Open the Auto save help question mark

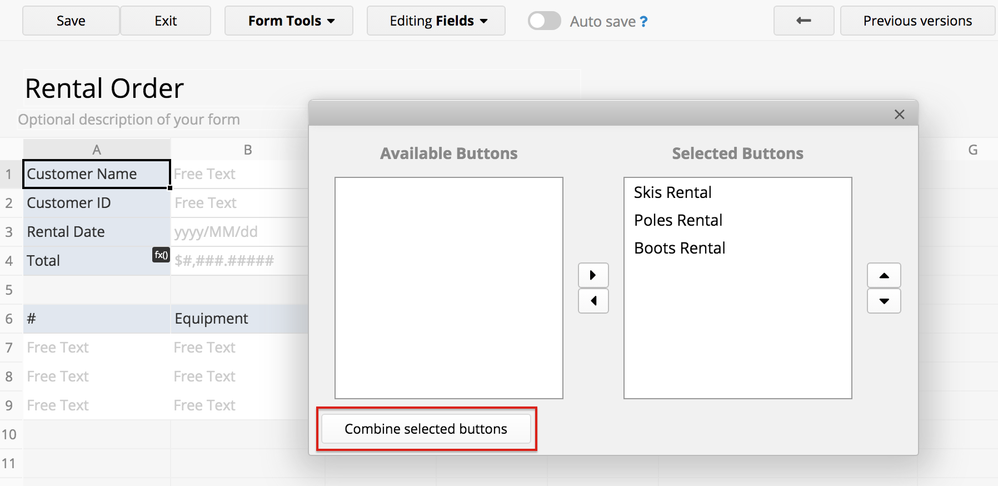643,22
